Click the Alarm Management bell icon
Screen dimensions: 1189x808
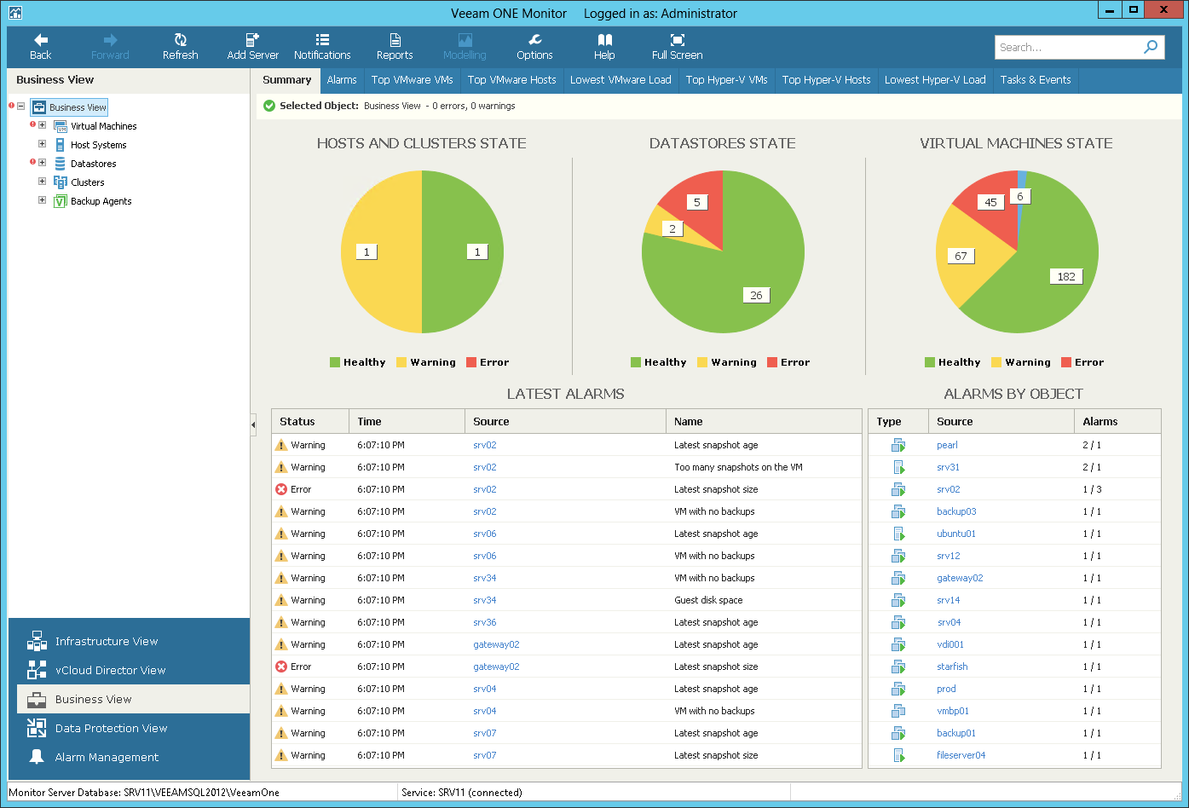(37, 757)
